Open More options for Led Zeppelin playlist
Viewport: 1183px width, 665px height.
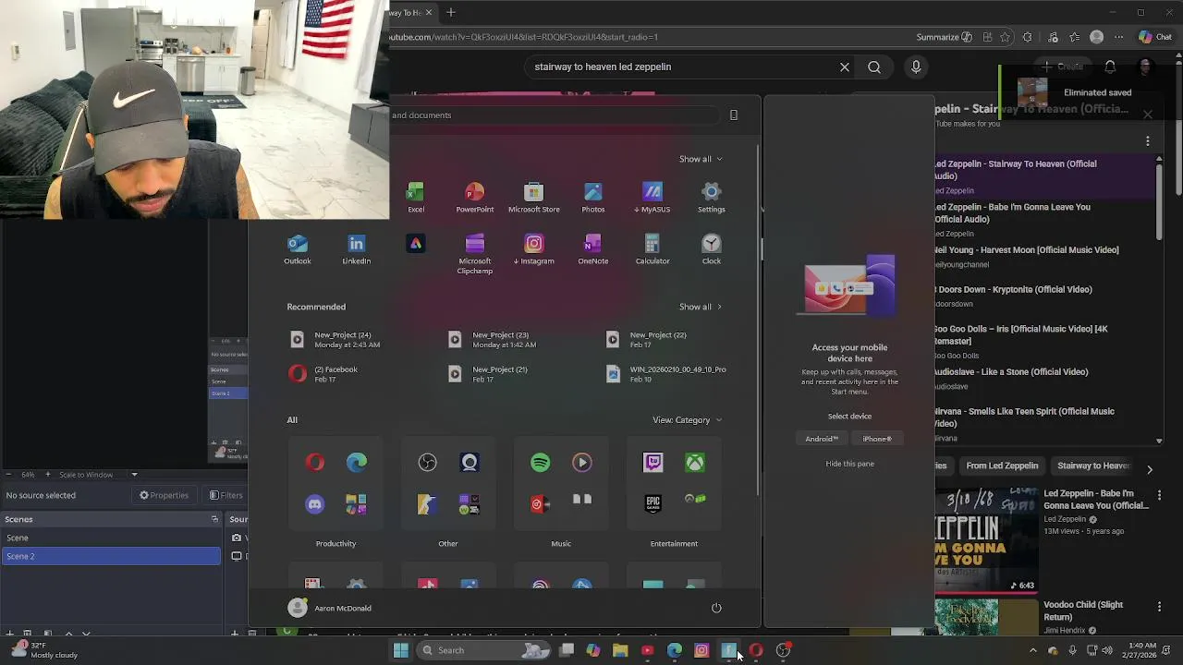click(1148, 141)
